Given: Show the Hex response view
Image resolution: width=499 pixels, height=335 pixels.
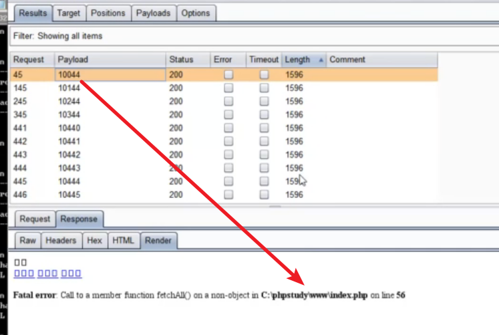Looking at the screenshot, I should pos(94,241).
